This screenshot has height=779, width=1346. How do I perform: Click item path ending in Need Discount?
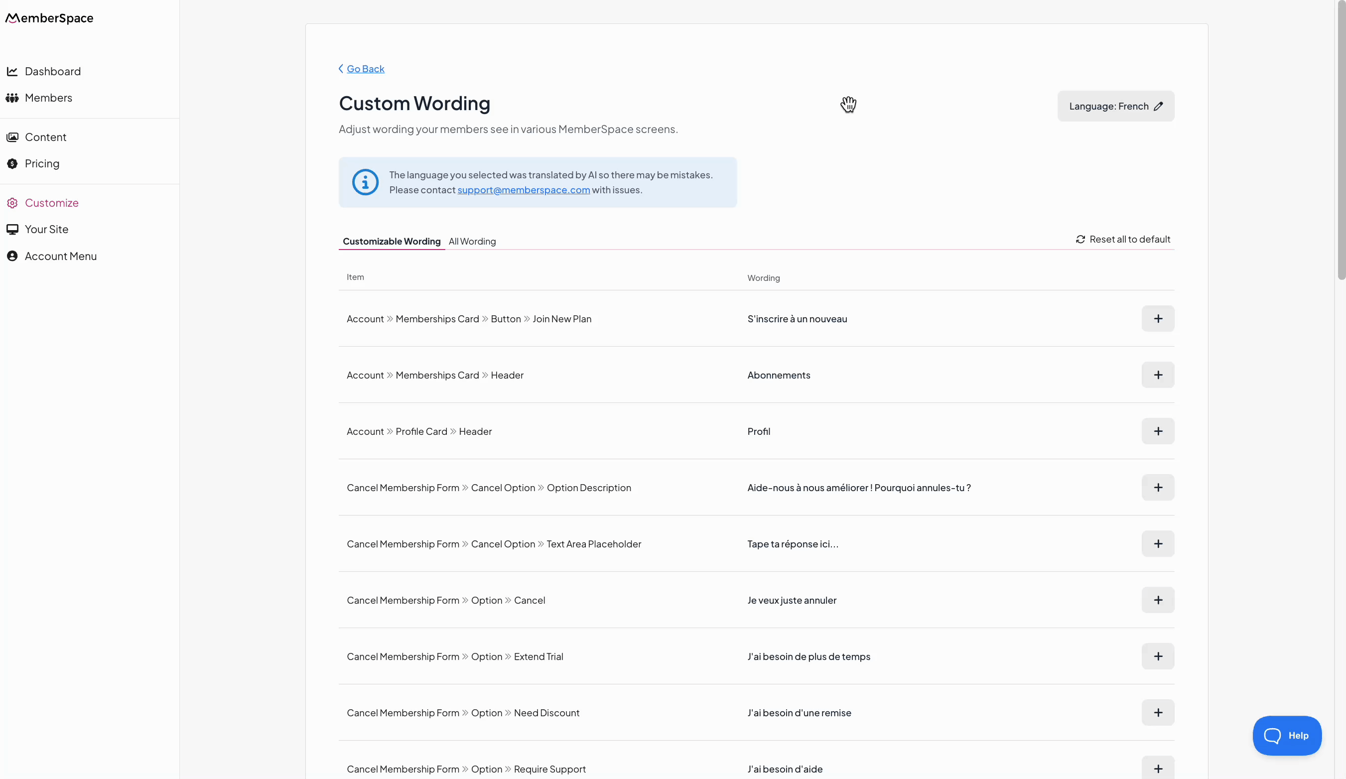click(463, 712)
